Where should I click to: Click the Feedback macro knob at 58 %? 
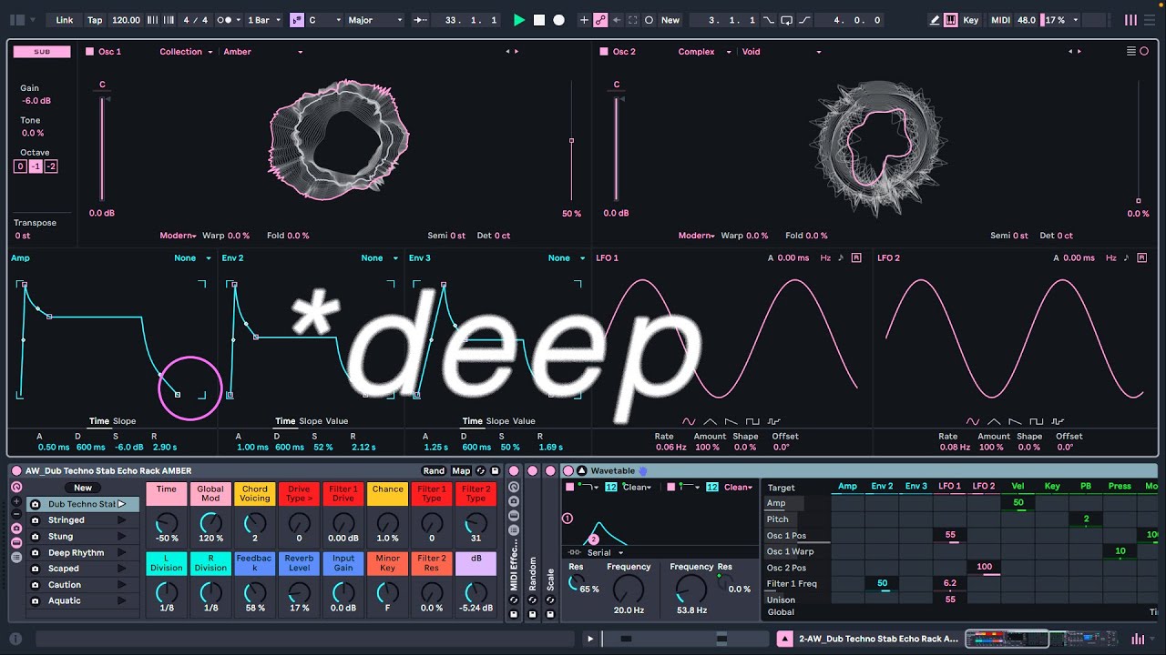[255, 591]
